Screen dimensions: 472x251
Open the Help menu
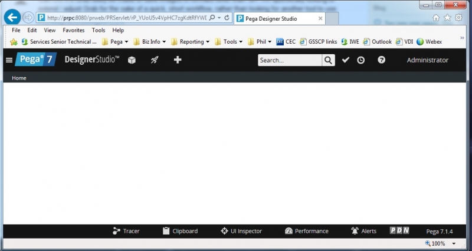pyautogui.click(x=118, y=30)
